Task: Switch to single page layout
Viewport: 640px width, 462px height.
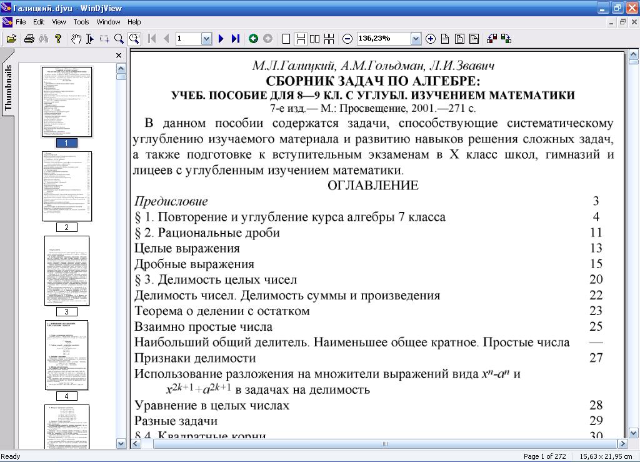Action: click(286, 39)
